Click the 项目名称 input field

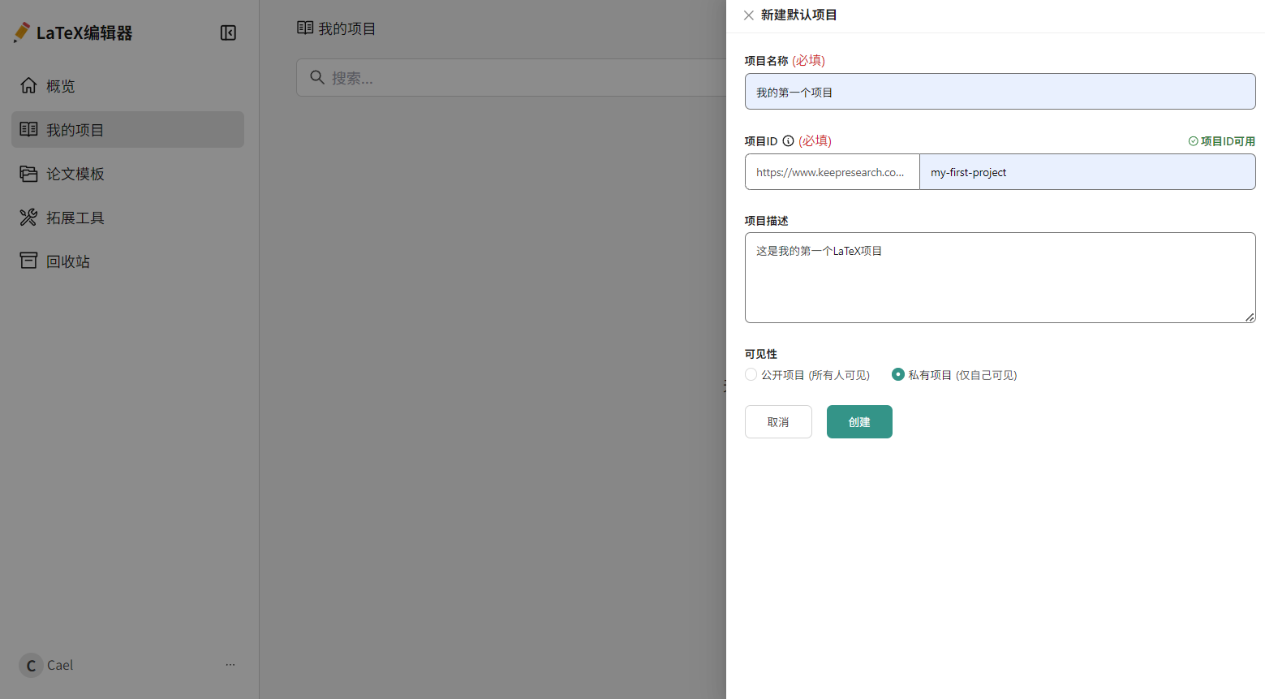click(x=999, y=91)
